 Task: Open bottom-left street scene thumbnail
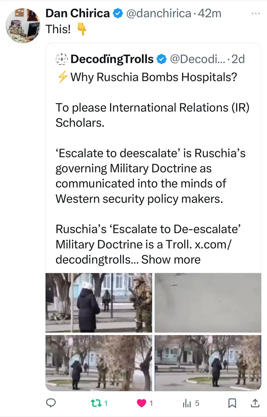click(99, 363)
